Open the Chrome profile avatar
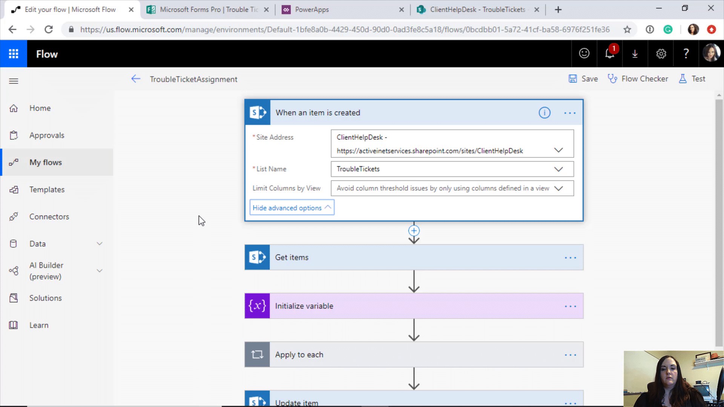Image resolution: width=724 pixels, height=407 pixels. pos(693,29)
